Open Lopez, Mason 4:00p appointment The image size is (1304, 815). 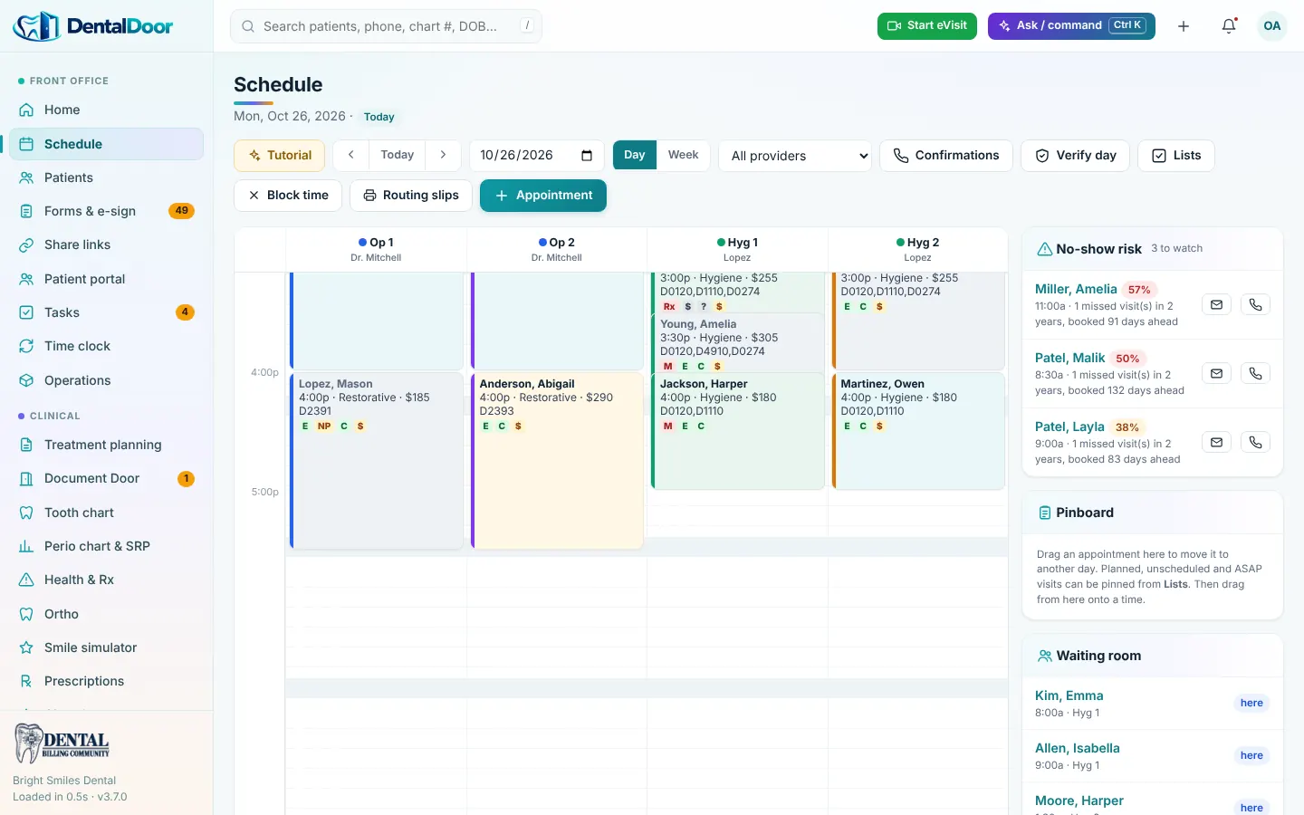377,461
